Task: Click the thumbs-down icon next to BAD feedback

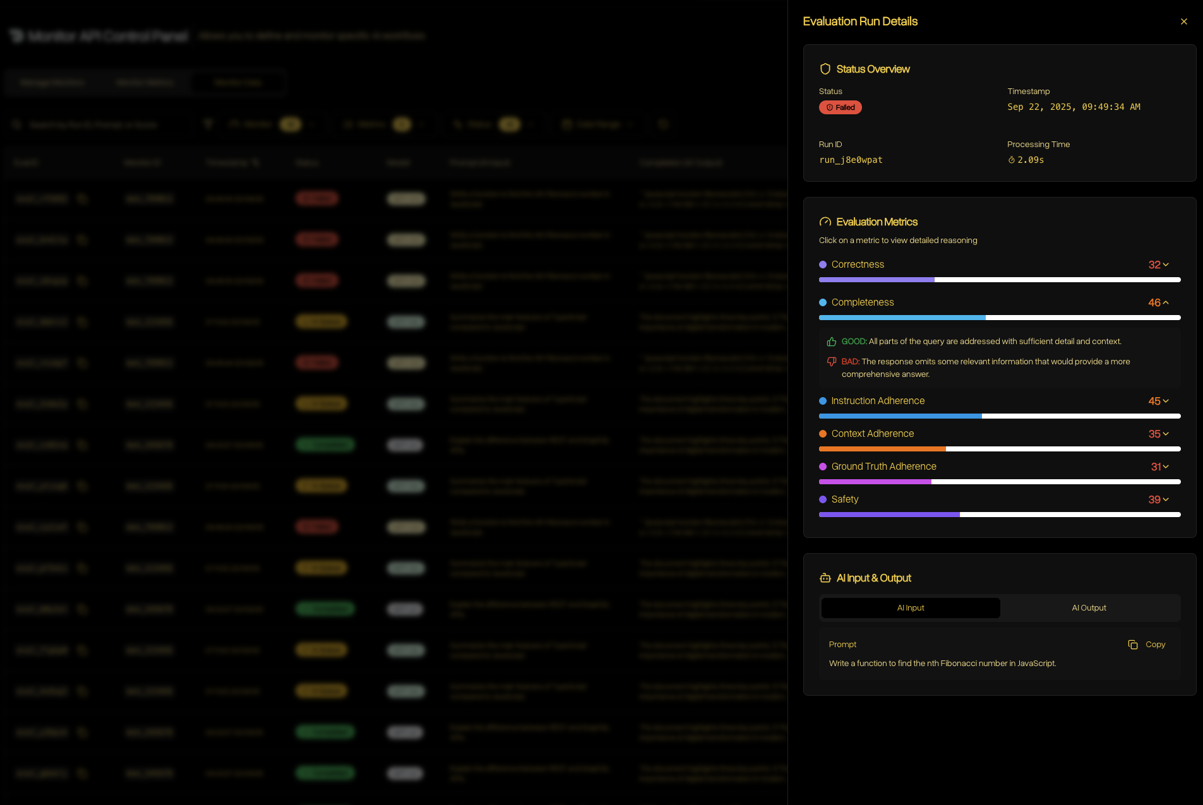Action: pyautogui.click(x=831, y=361)
